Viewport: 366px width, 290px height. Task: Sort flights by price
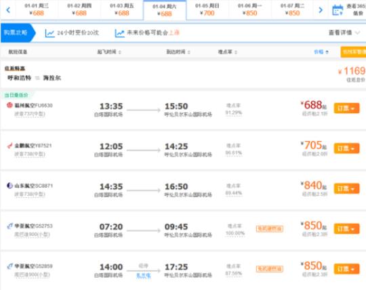tap(321, 51)
